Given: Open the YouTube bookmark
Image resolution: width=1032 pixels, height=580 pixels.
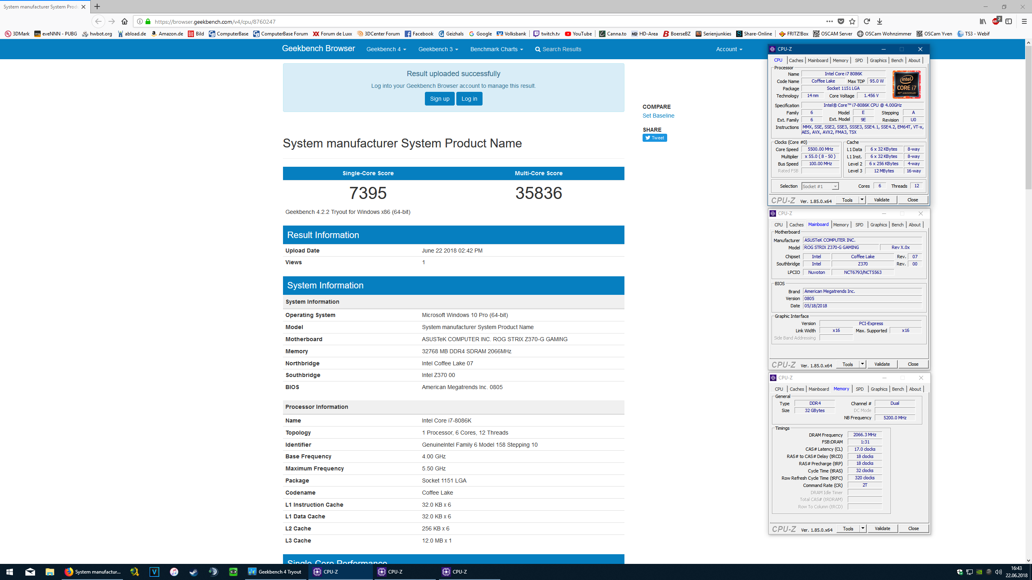Looking at the screenshot, I should coord(578,34).
